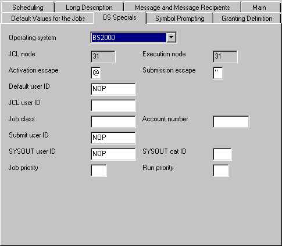Click the Operating system label
The image size is (282, 246).
point(33,38)
